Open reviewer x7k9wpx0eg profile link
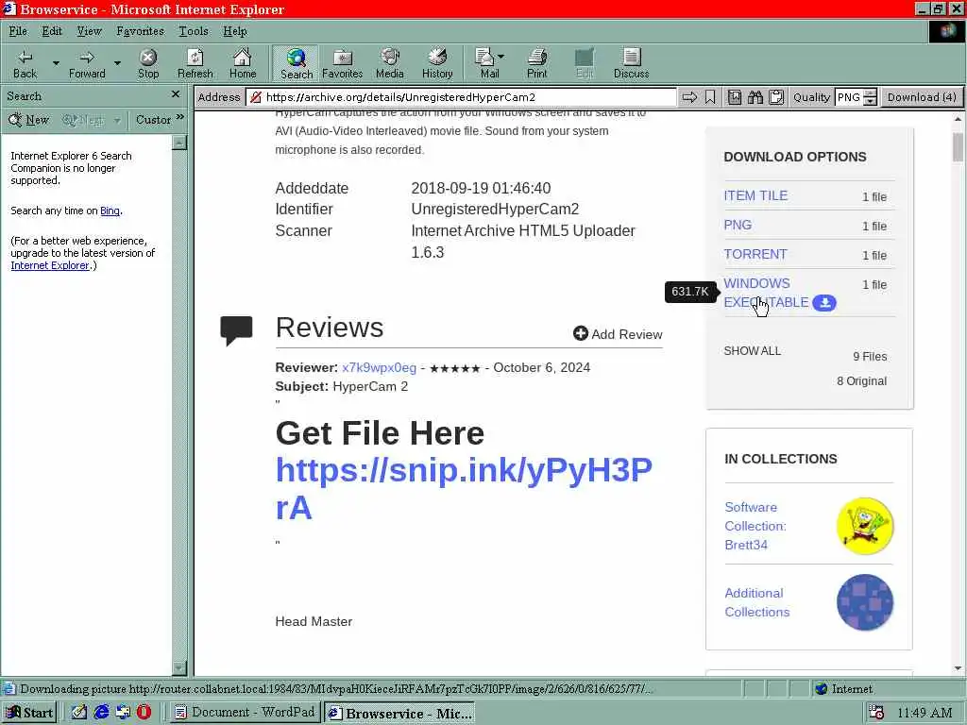This screenshot has height=725, width=967. pyautogui.click(x=380, y=367)
